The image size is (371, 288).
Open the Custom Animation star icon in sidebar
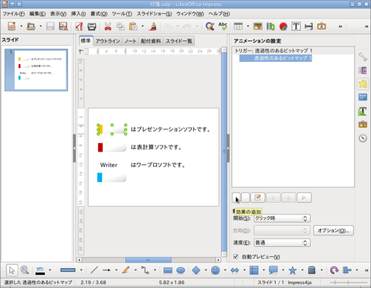click(x=362, y=84)
